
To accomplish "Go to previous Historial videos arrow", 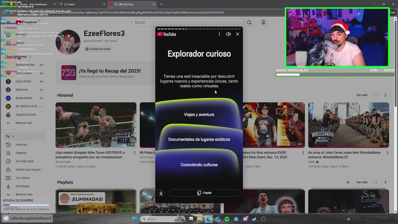I will 376,95.
